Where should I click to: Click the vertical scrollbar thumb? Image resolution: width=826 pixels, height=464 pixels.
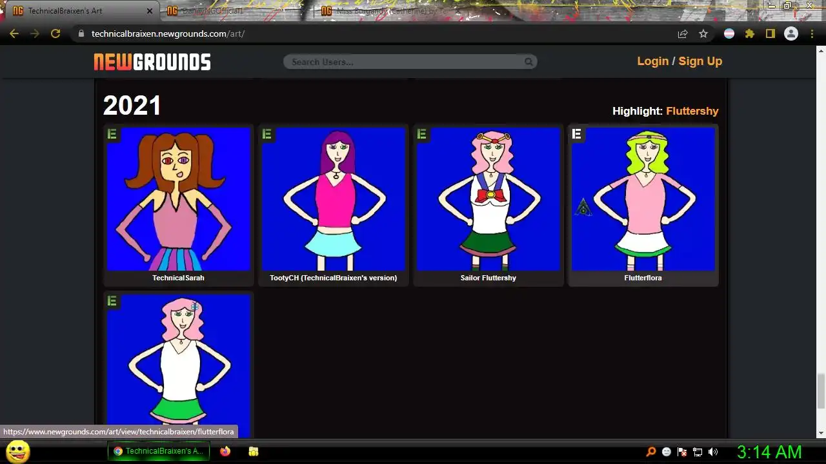click(821, 391)
